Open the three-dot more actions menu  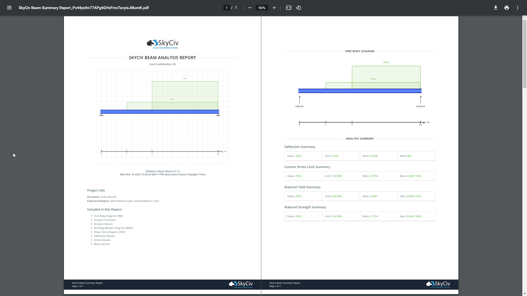pos(517,8)
